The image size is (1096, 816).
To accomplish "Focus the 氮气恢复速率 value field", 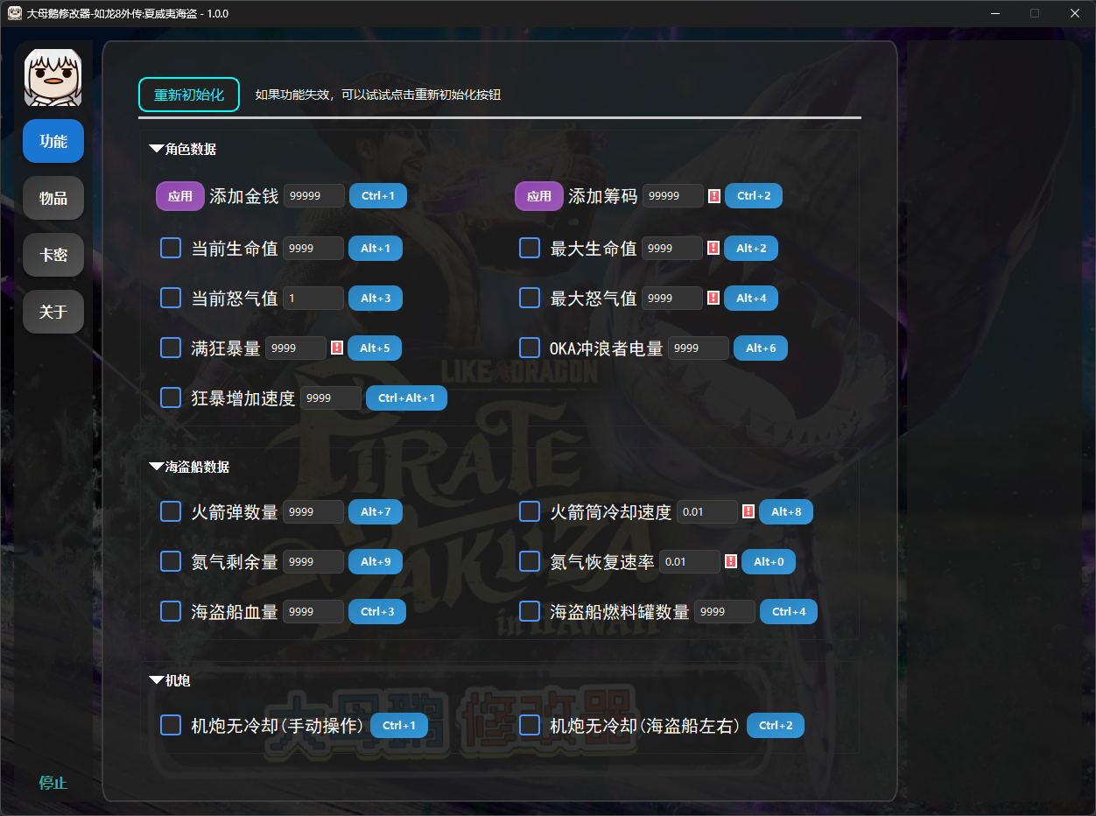I will click(x=690, y=561).
